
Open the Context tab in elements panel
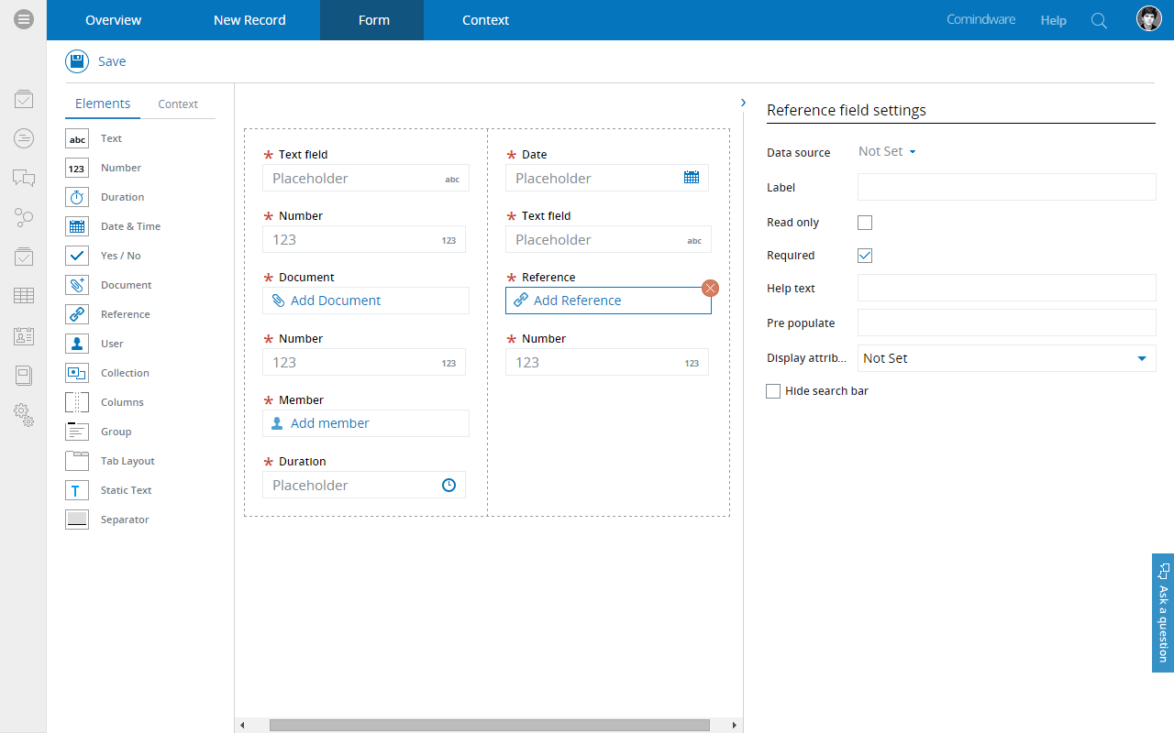[x=178, y=104]
